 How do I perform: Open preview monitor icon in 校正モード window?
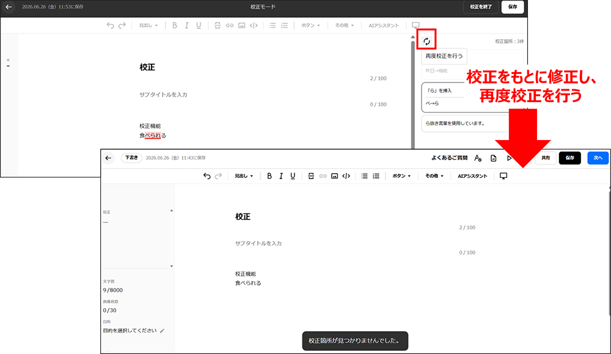click(415, 25)
